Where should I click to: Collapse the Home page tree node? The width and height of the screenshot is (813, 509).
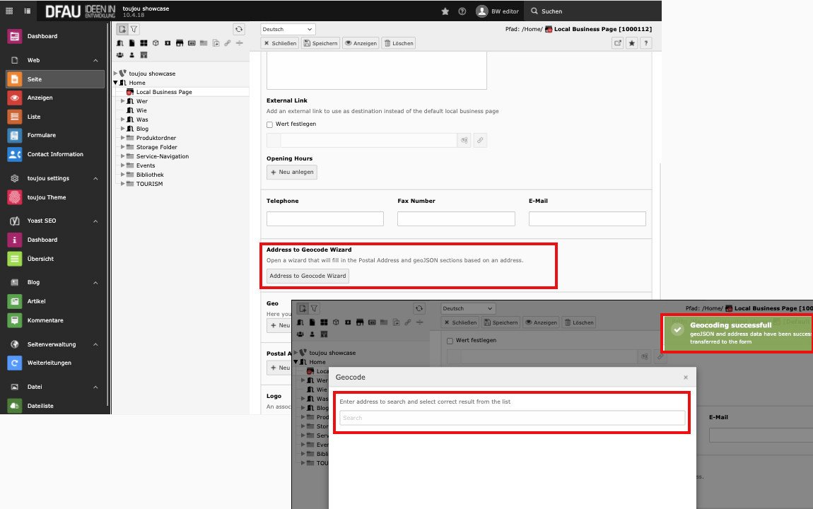tap(115, 83)
